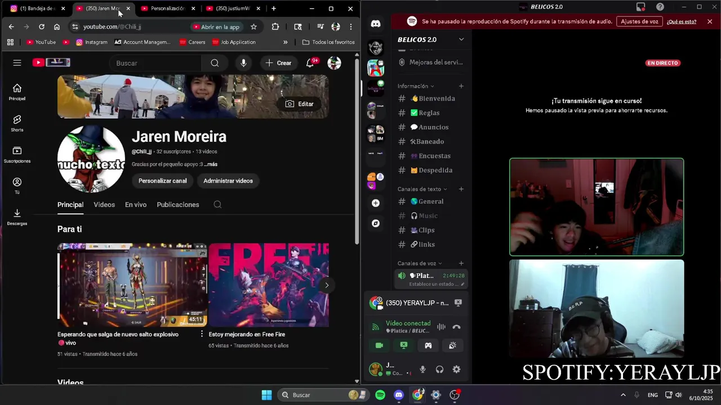721x405 pixels.
Task: Open ¿Qué es esto? link
Action: pyautogui.click(x=682, y=21)
